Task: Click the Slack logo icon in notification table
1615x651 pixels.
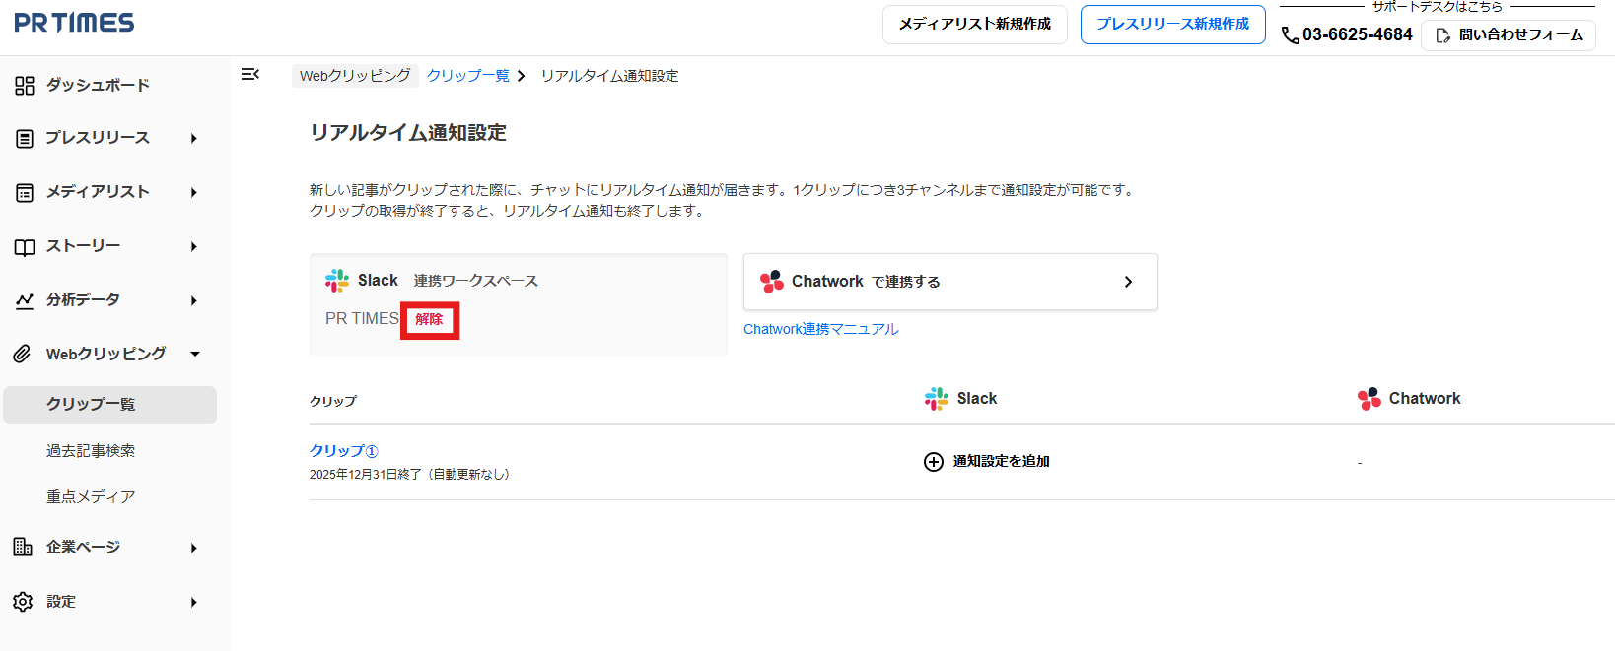Action: pos(933,398)
